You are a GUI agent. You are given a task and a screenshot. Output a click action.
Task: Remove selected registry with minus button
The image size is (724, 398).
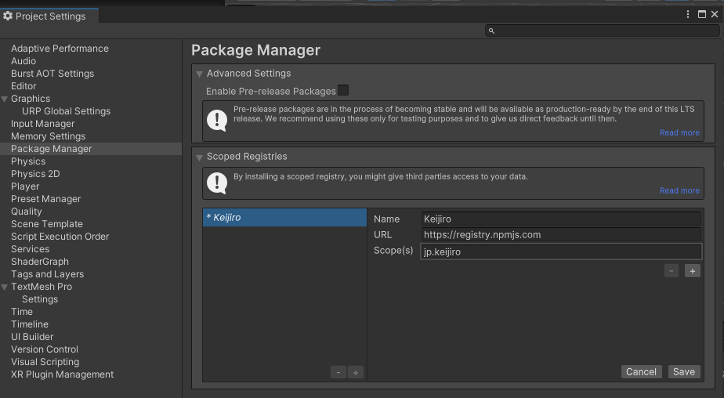click(x=338, y=373)
